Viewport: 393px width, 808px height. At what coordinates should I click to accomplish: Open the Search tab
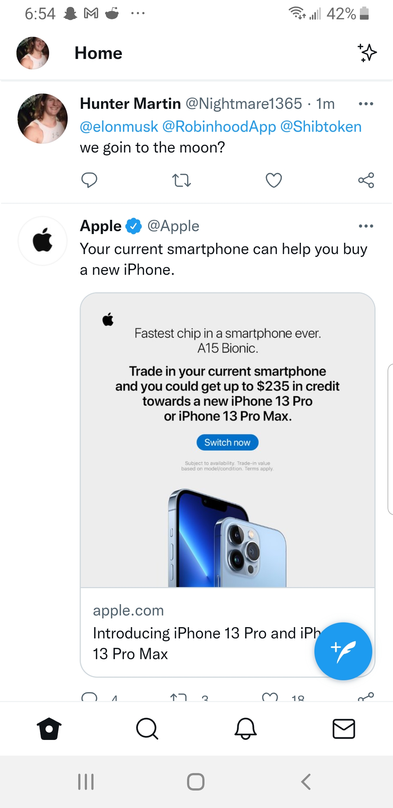pos(147,729)
